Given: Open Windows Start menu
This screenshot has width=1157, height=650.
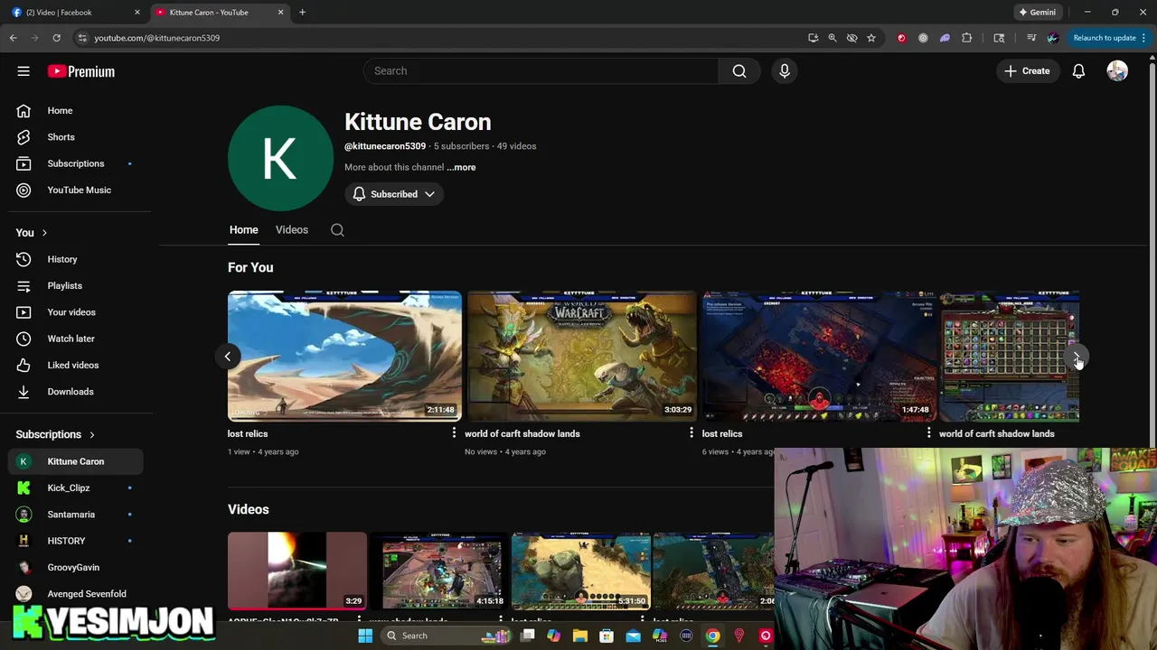Looking at the screenshot, I should pos(365,636).
